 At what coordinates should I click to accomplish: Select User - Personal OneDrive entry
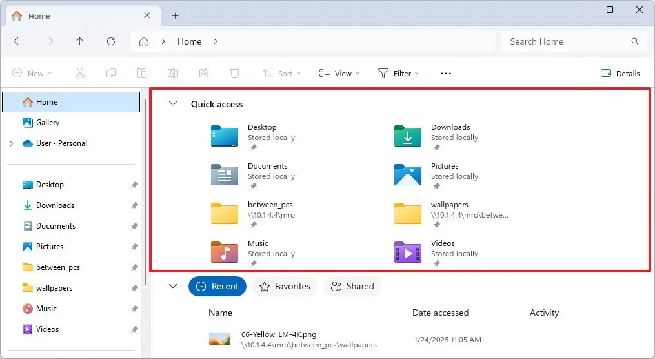coord(54,143)
